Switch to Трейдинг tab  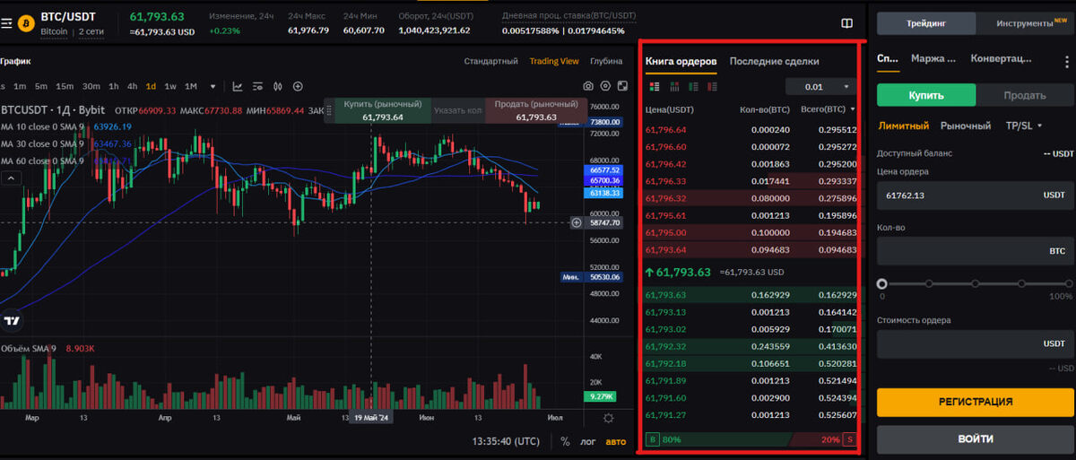[926, 23]
